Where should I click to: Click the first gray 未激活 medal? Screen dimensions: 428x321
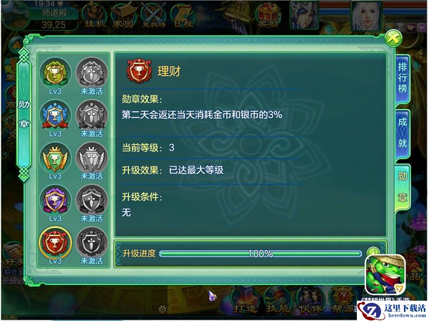91,73
